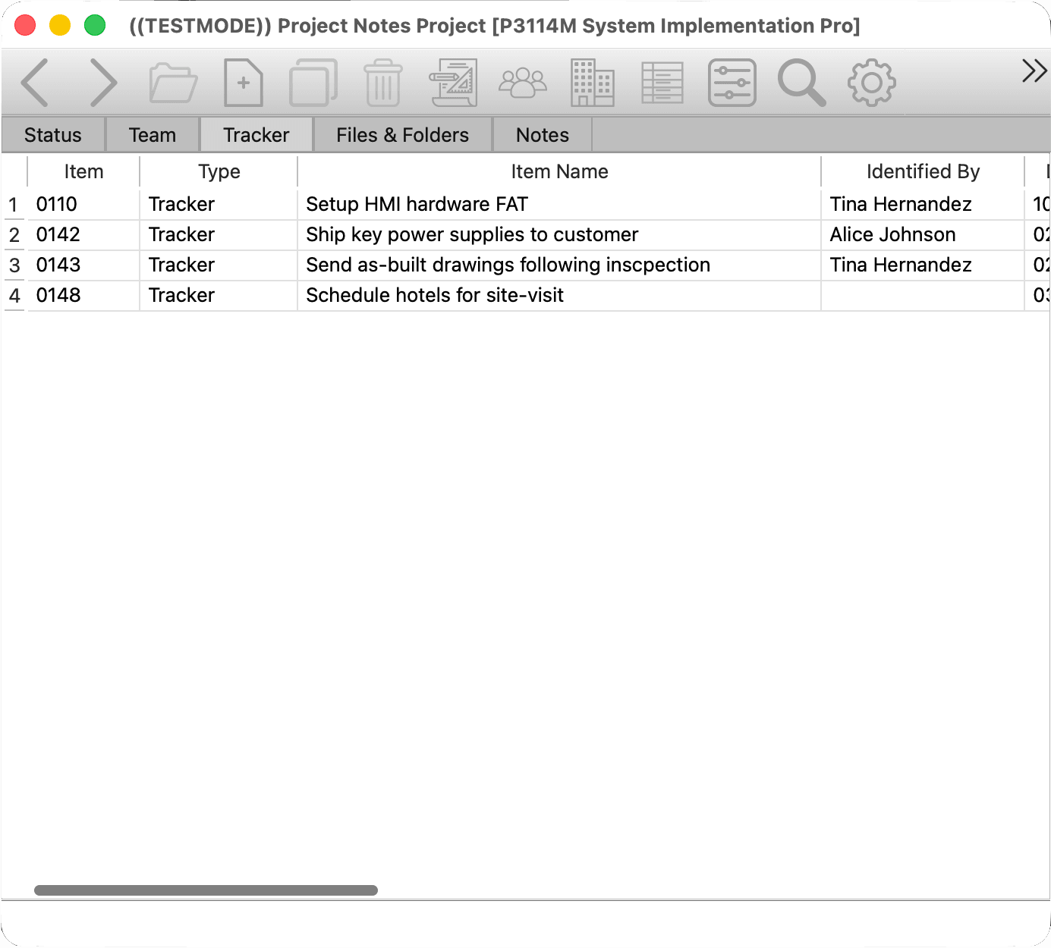This screenshot has width=1051, height=948.
Task: Open the office buildings icon
Action: pos(593,83)
